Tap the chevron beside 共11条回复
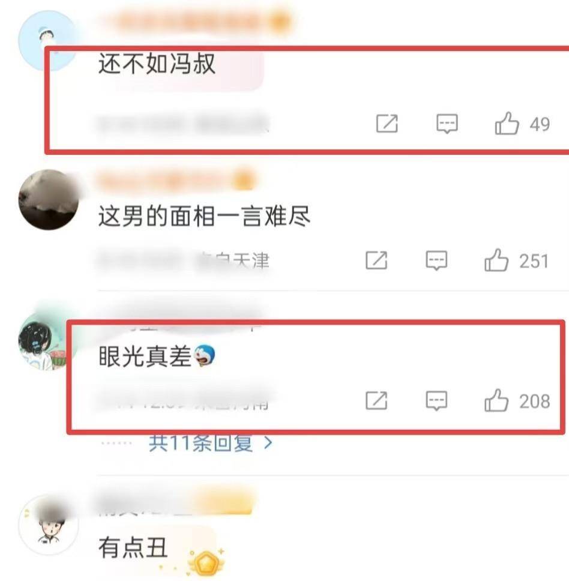569x581 pixels. tap(268, 443)
